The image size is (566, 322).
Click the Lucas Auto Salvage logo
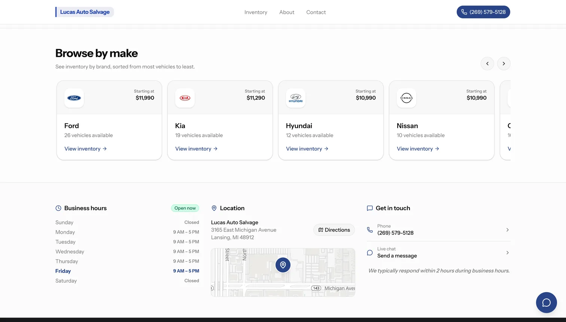[85, 12]
